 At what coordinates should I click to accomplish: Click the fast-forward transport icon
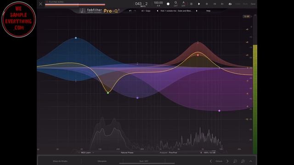coord(222,4)
